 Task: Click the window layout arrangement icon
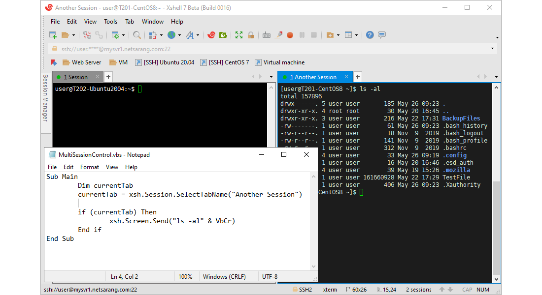point(348,35)
